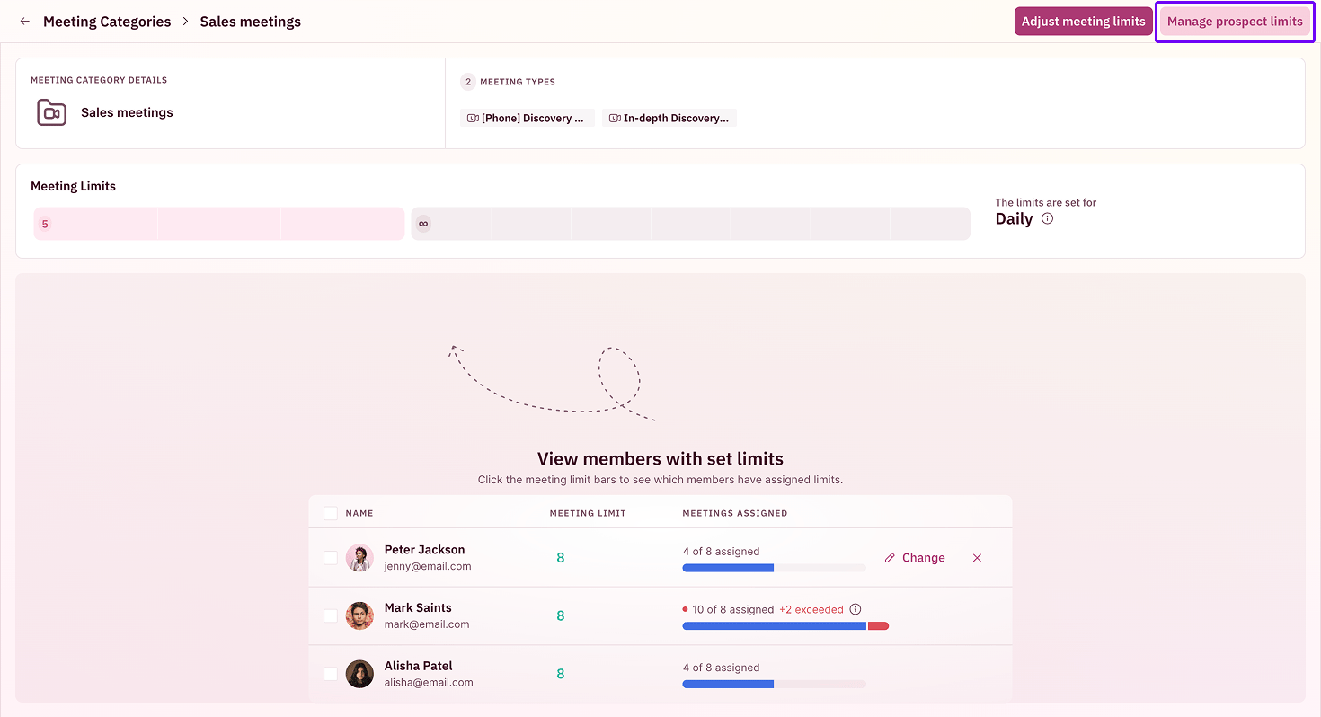Select the In-depth Discovery meeting type chip
1321x717 pixels.
tap(669, 118)
